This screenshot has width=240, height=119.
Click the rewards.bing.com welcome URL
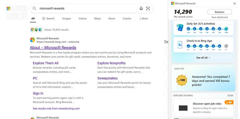[58, 42]
